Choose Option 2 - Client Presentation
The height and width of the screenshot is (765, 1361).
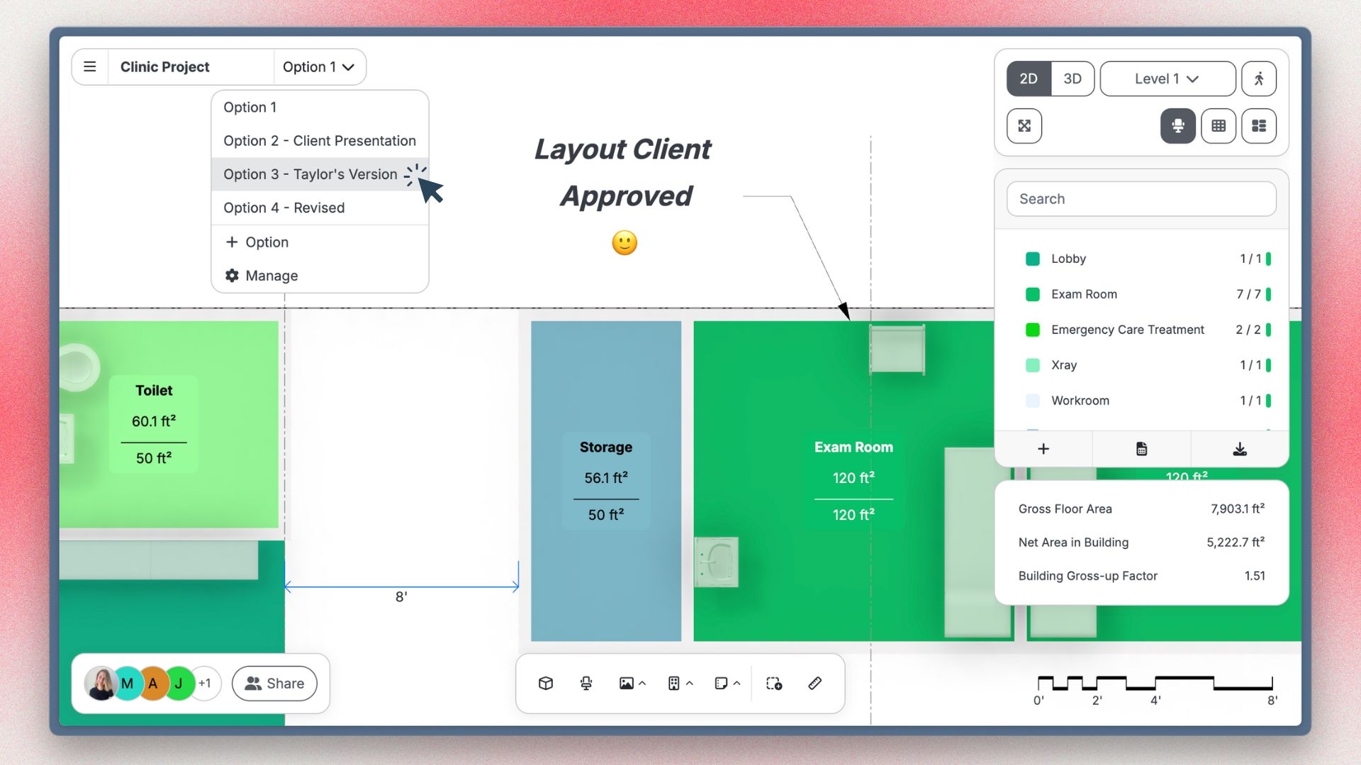pyautogui.click(x=319, y=141)
